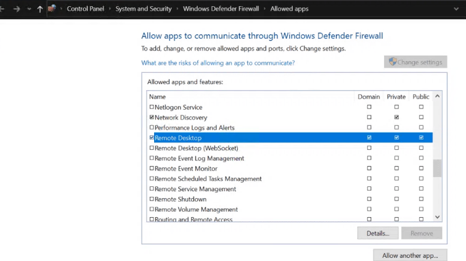Click Change settings button

[x=415, y=62]
